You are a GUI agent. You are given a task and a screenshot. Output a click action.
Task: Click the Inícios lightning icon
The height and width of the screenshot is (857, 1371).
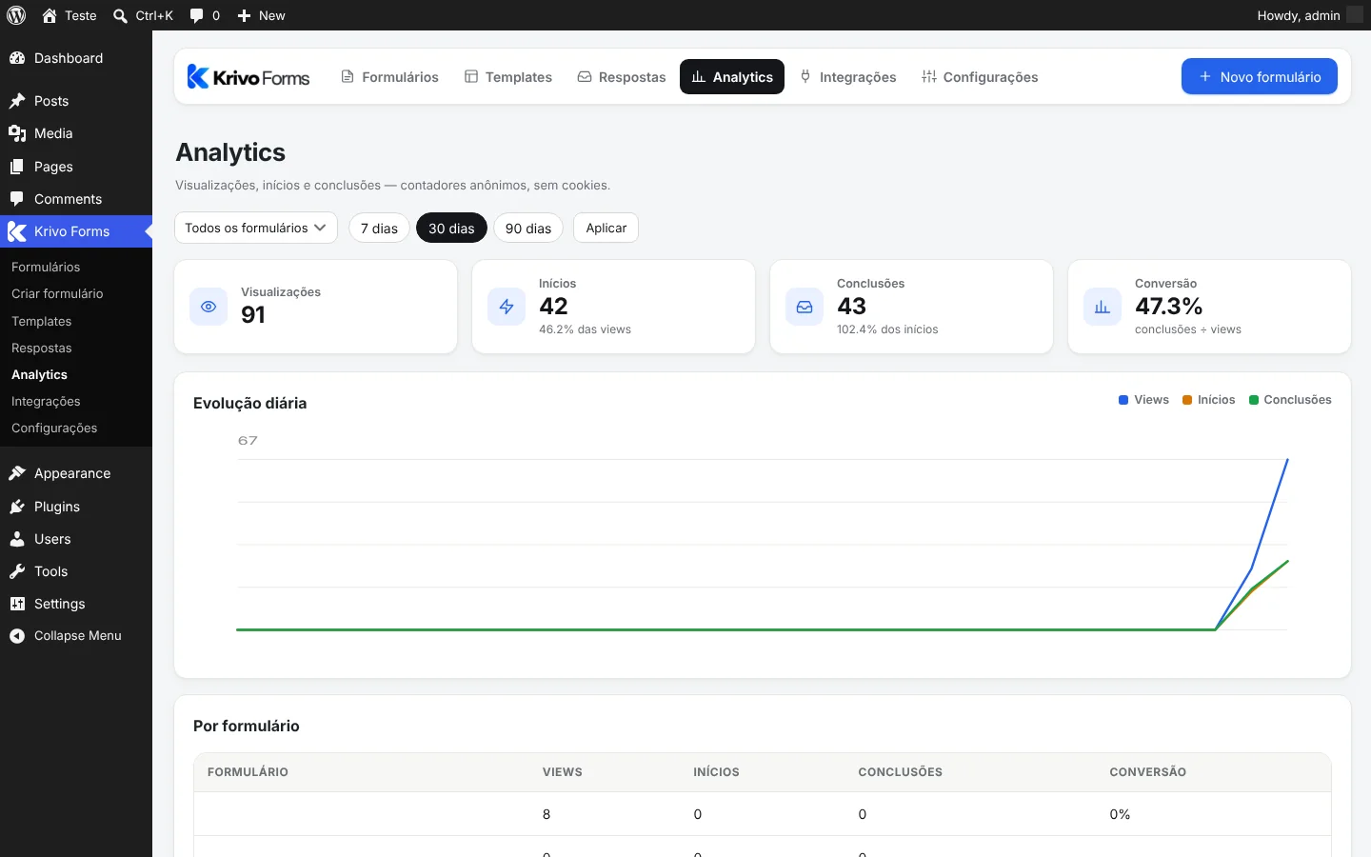click(507, 307)
